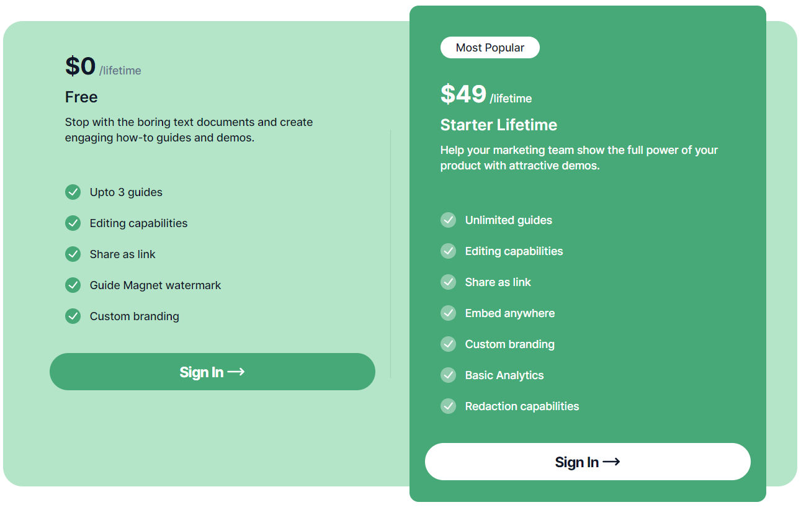Click the checkmark next to Editing capabilities on Free plan
The height and width of the screenshot is (510, 801).
[x=73, y=223]
